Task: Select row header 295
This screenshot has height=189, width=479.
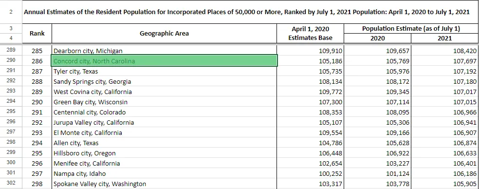Action: point(11,112)
